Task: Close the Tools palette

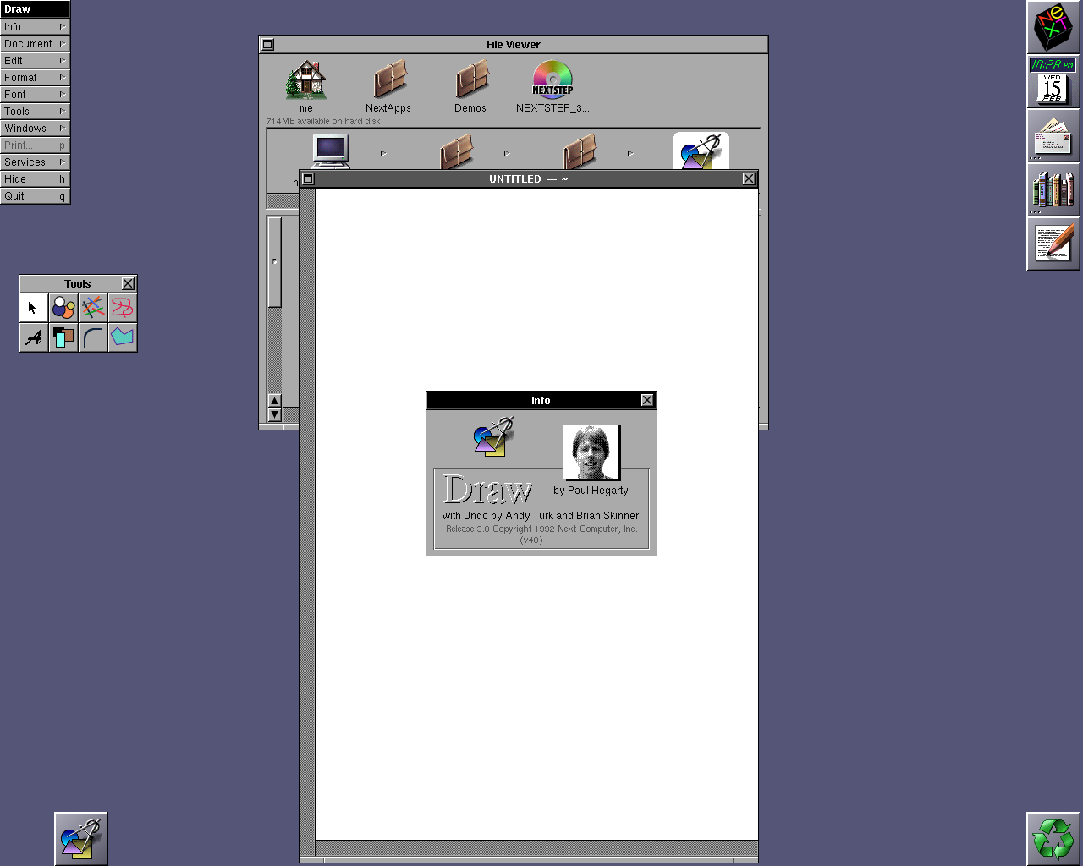Action: pos(128,283)
